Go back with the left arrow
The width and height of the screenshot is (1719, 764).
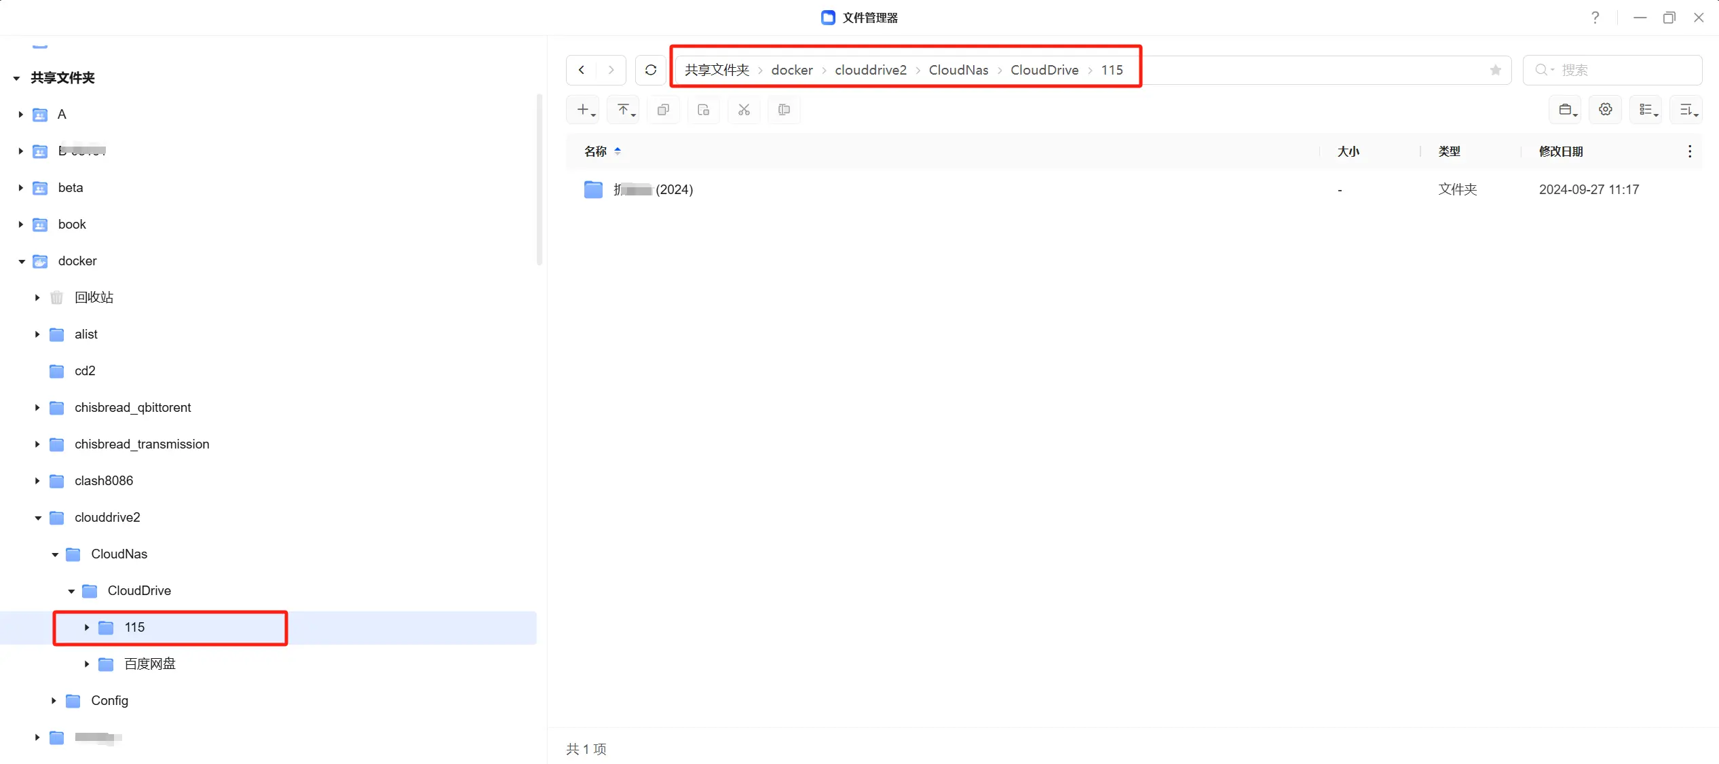[582, 70]
